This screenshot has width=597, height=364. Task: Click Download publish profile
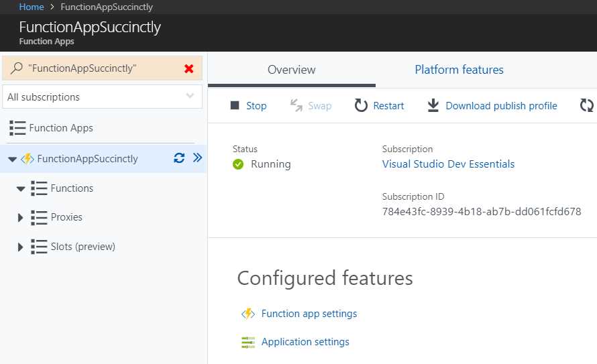(502, 105)
